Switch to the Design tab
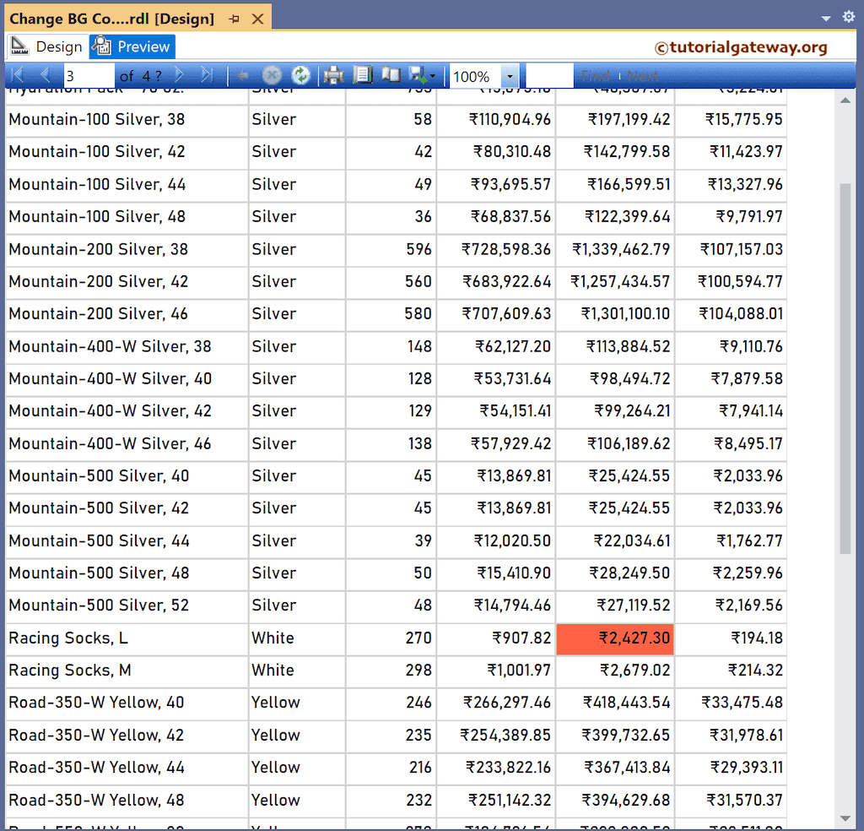Image resolution: width=864 pixels, height=831 pixels. point(47,46)
